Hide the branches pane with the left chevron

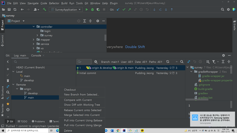click(8, 62)
